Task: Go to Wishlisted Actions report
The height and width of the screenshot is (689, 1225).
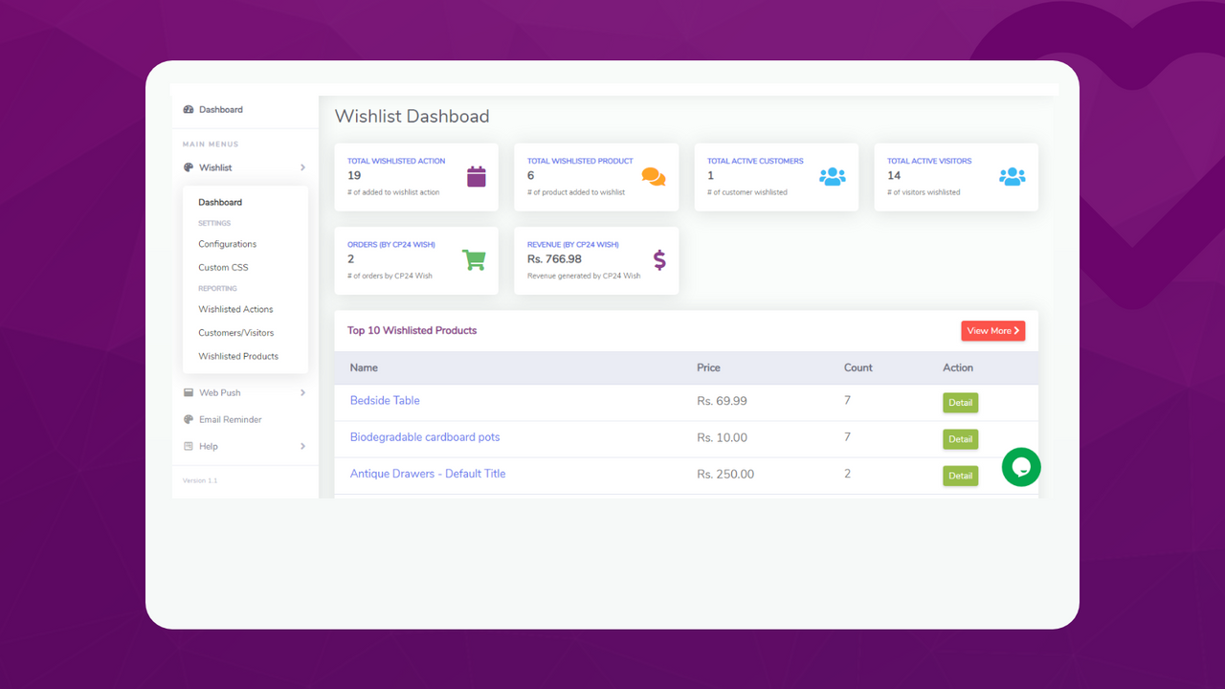Action: (235, 309)
